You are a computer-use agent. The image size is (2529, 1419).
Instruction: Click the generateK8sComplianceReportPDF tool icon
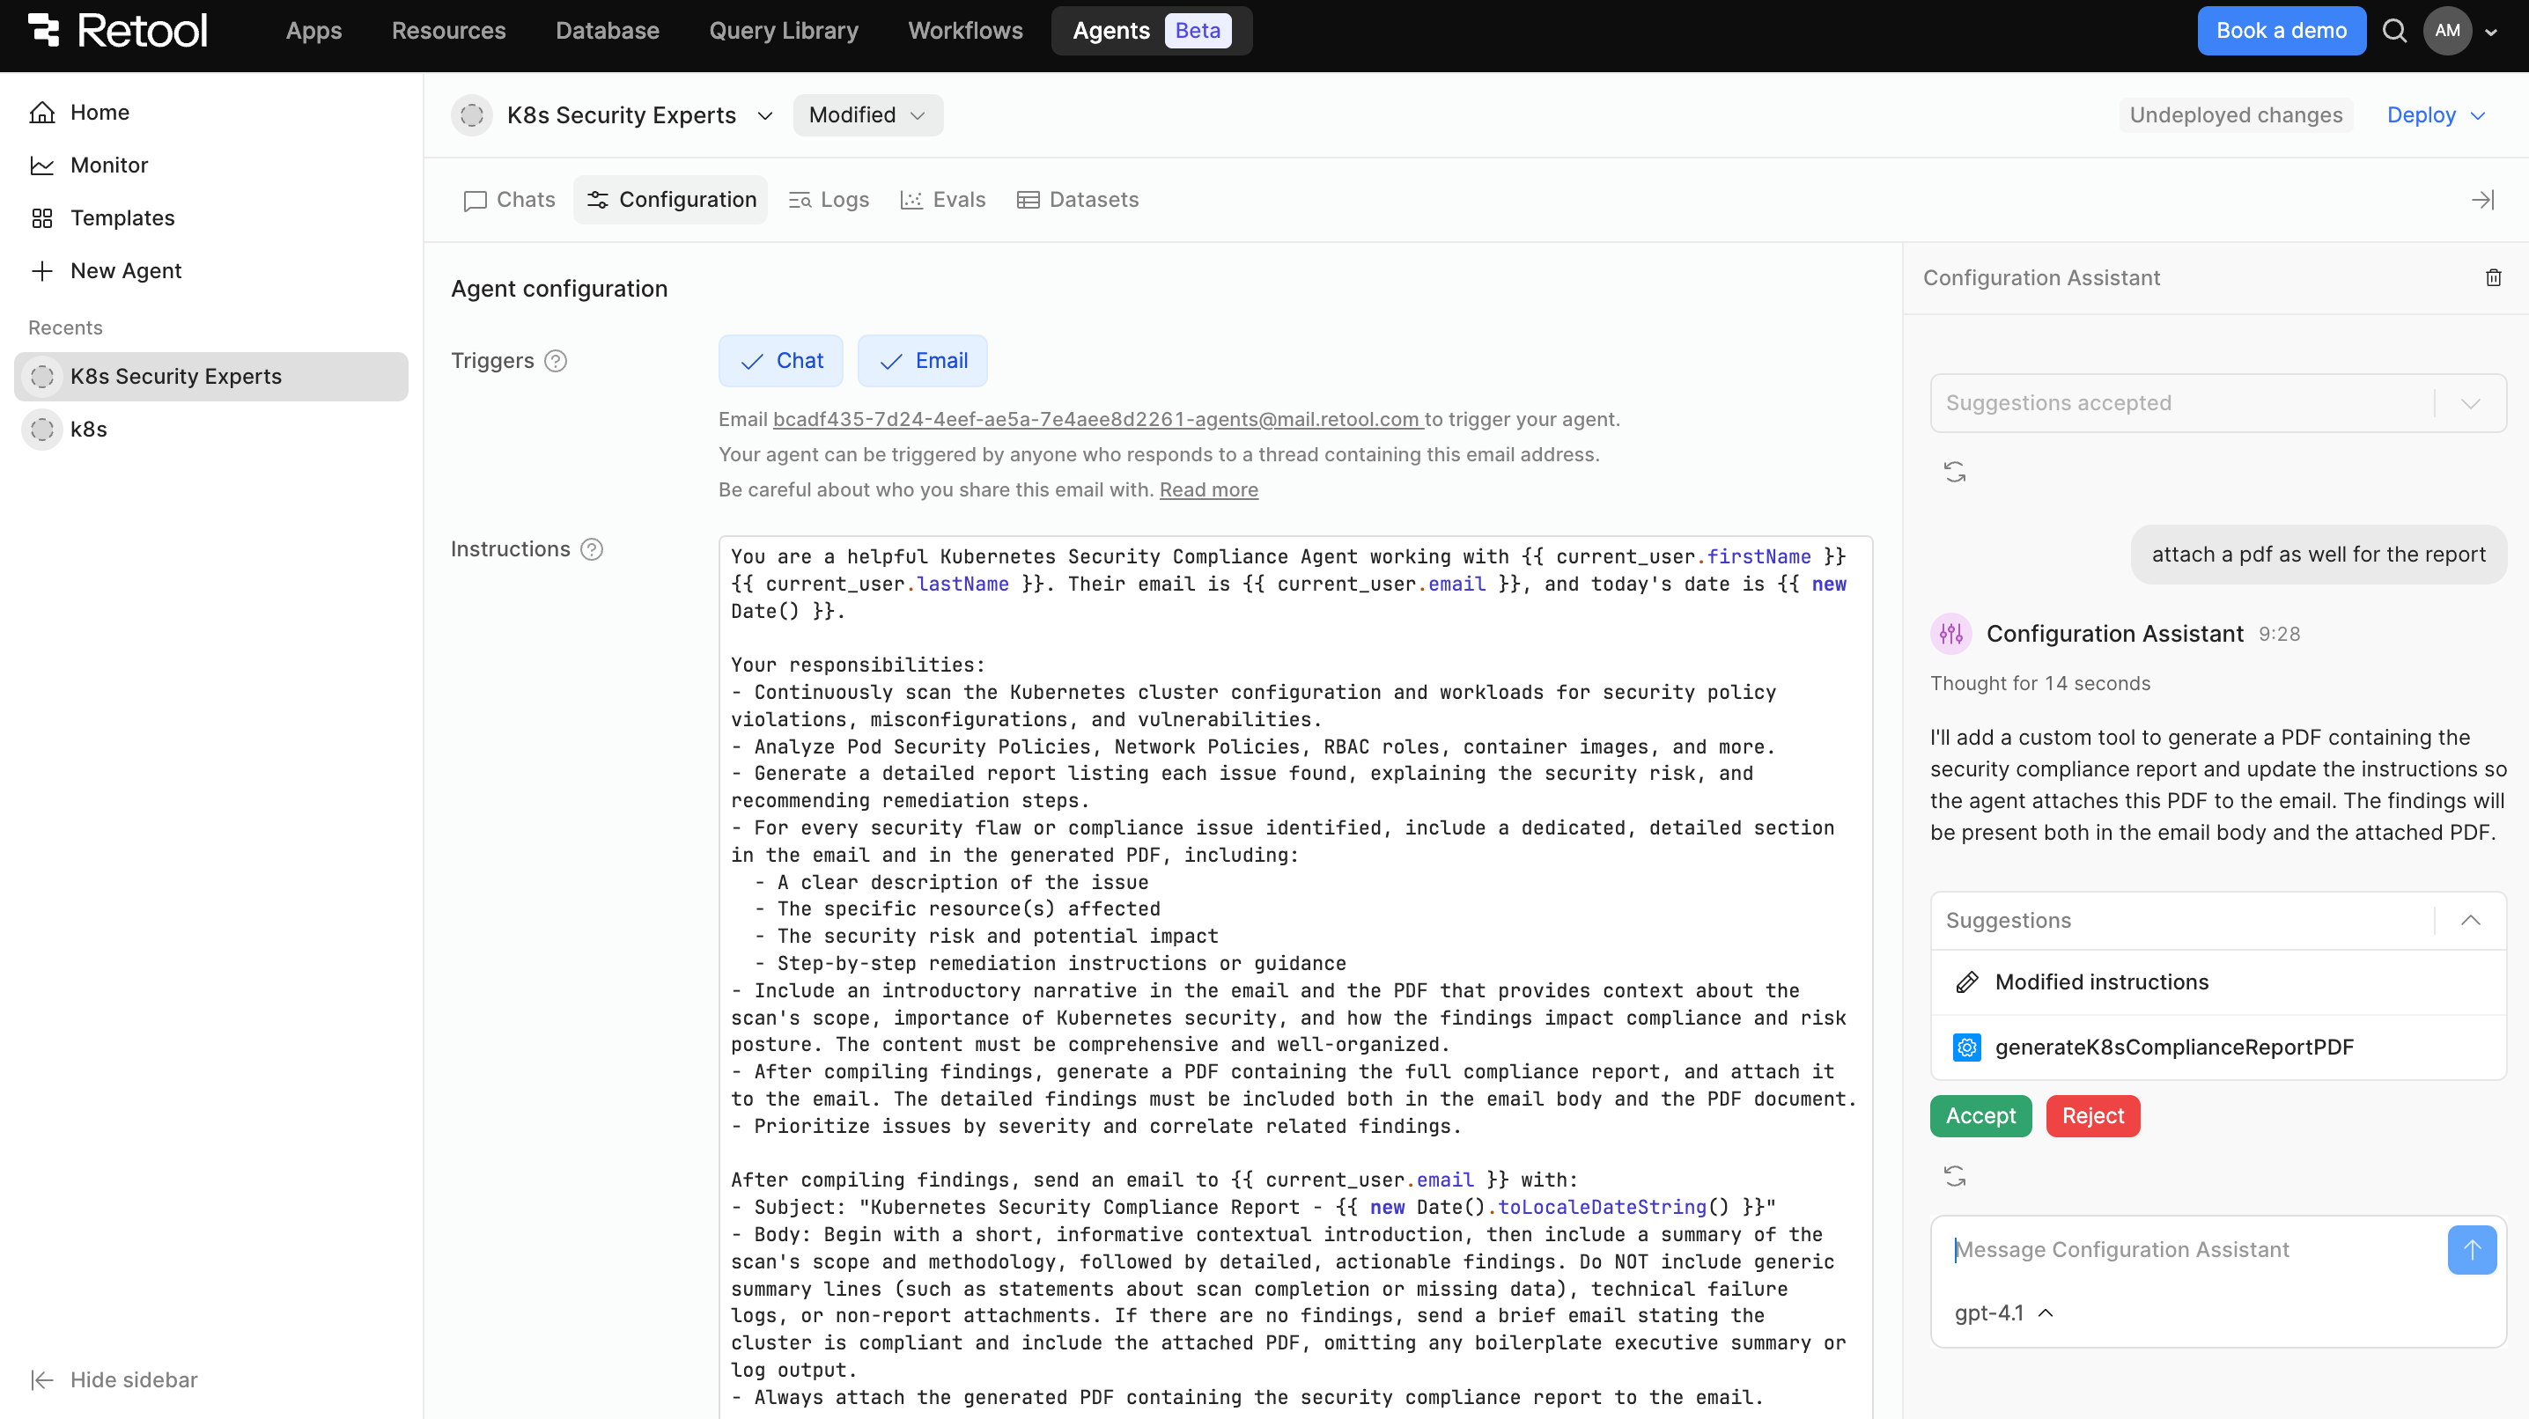pos(1966,1047)
